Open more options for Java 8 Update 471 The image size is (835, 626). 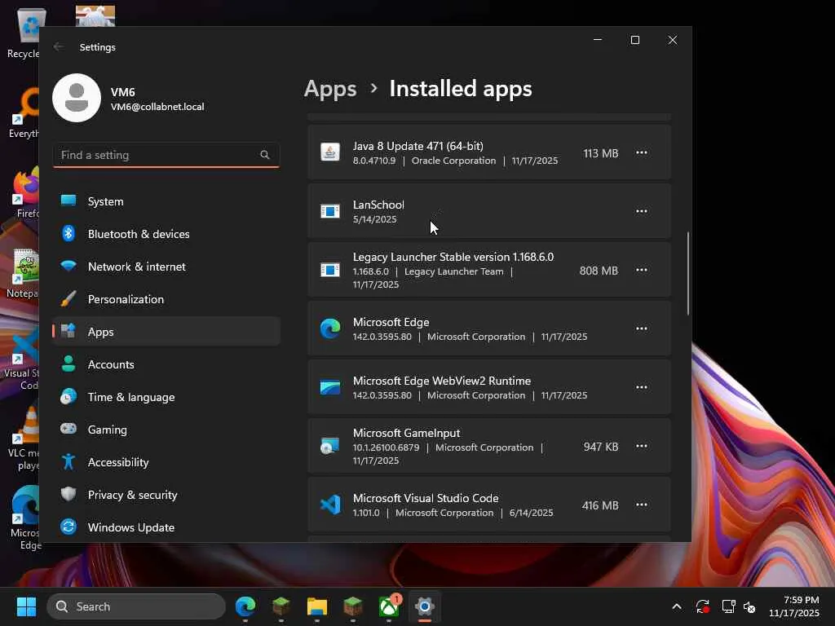pos(641,152)
